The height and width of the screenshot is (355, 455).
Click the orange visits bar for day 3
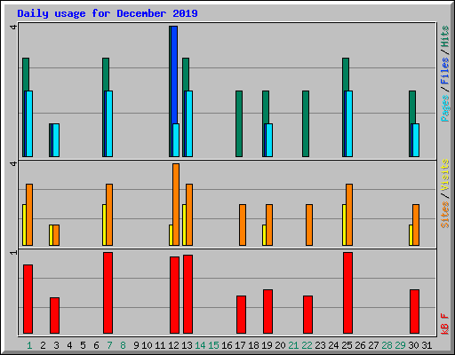[x=56, y=235]
